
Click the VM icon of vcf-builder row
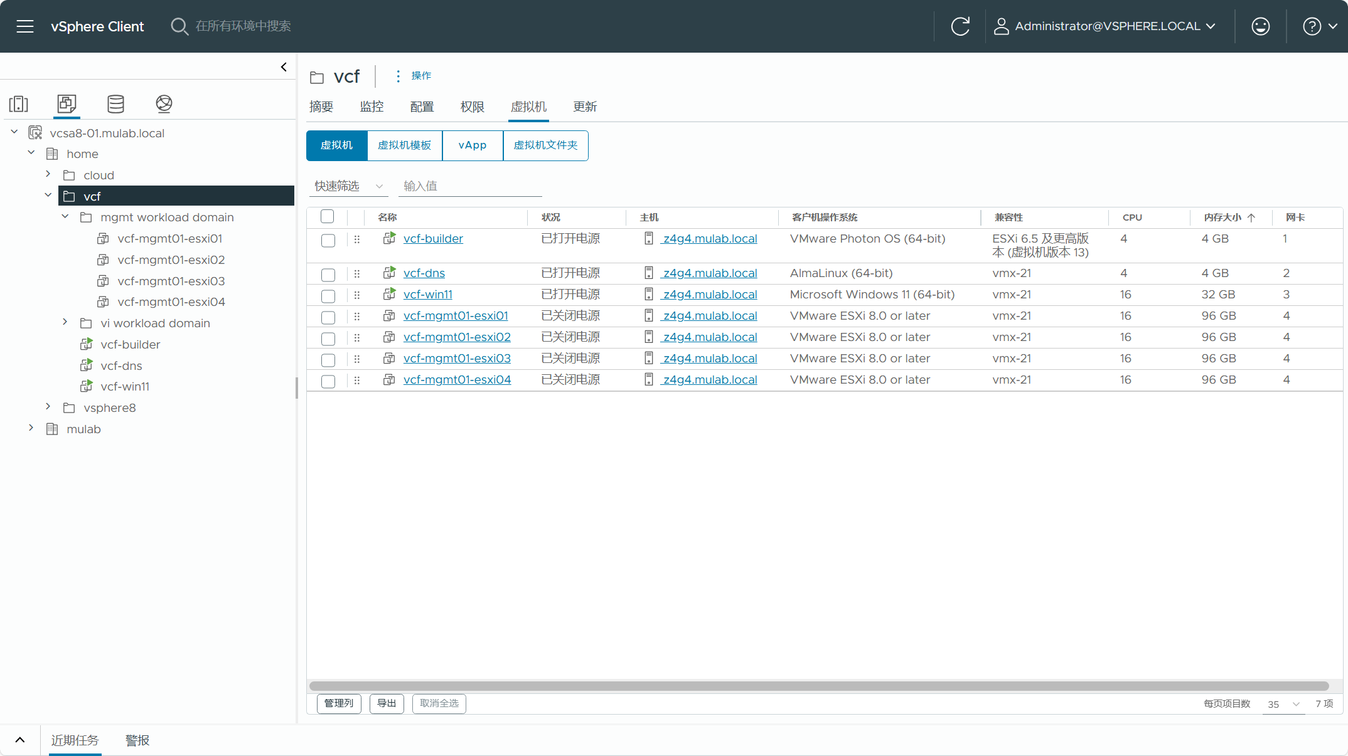390,238
